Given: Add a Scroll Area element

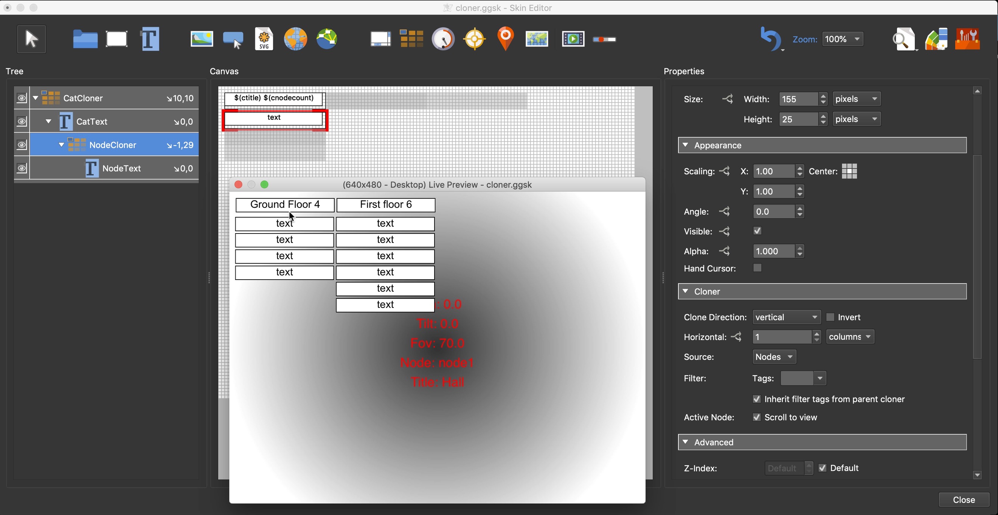Looking at the screenshot, I should (380, 39).
